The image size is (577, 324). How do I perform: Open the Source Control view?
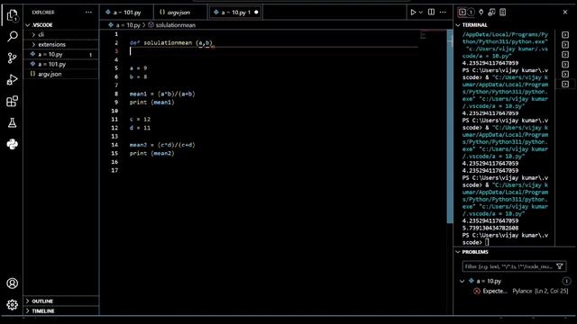click(x=12, y=58)
